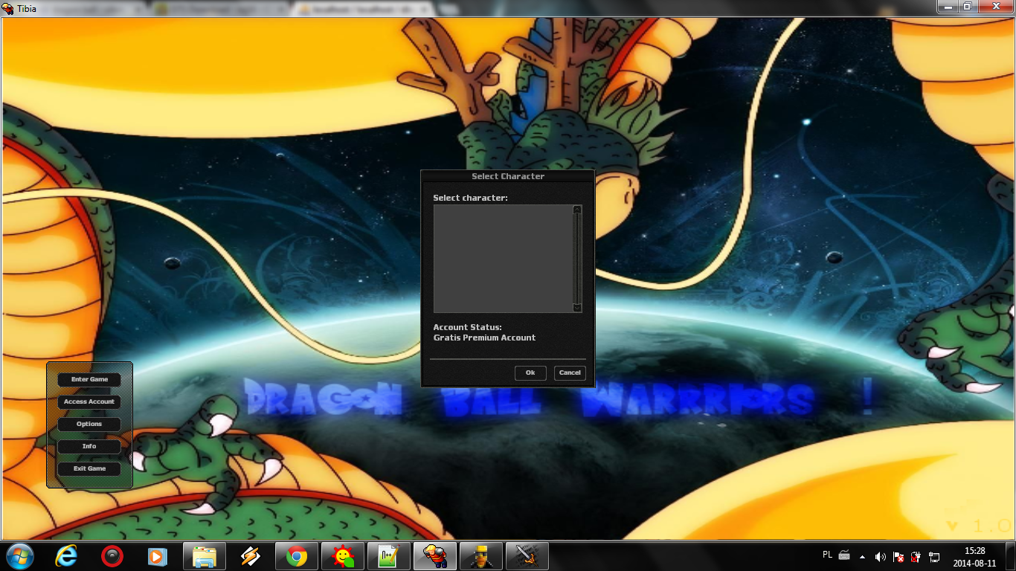
Task: Click the Show Desktop strip after the clock
Action: pos(1010,556)
